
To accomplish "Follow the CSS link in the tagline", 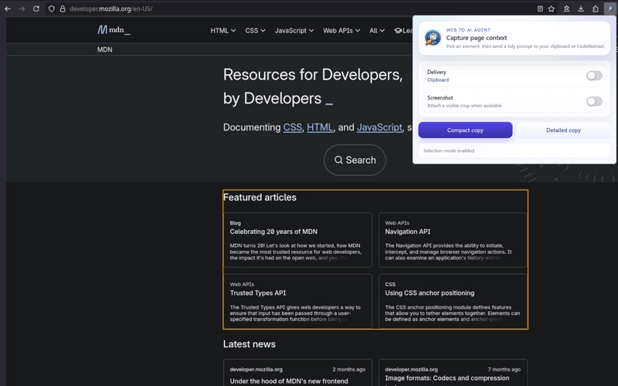I will 293,127.
